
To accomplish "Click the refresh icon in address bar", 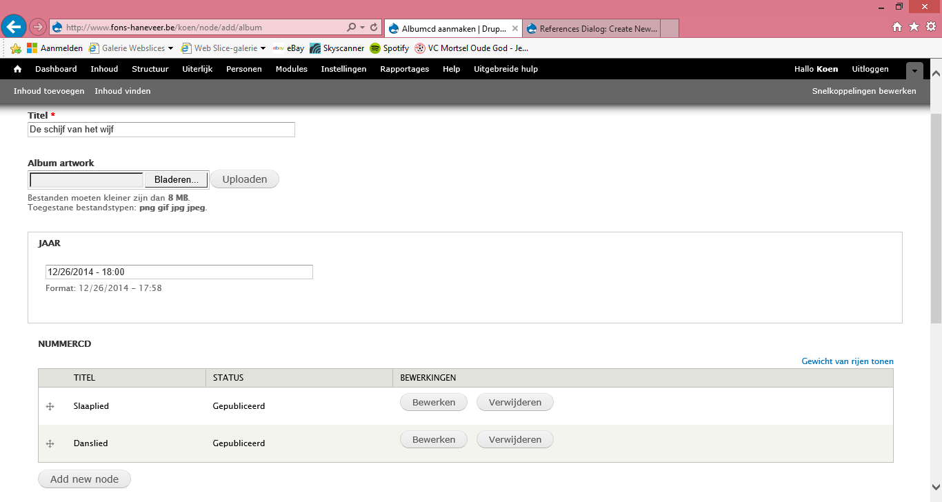I will click(x=374, y=28).
